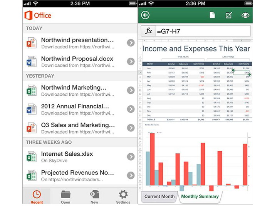275x206 pixels.
Task: Select the Month column header in table
Action: tap(150, 64)
